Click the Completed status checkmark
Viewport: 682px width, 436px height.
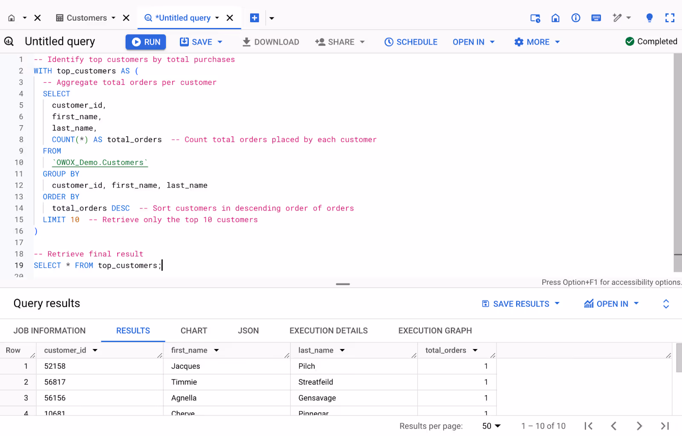[630, 41]
